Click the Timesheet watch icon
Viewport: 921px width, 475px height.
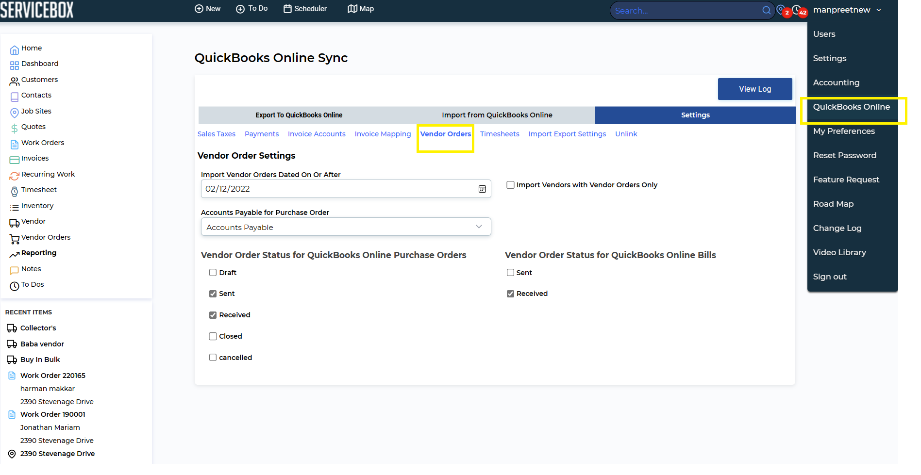[15, 191]
